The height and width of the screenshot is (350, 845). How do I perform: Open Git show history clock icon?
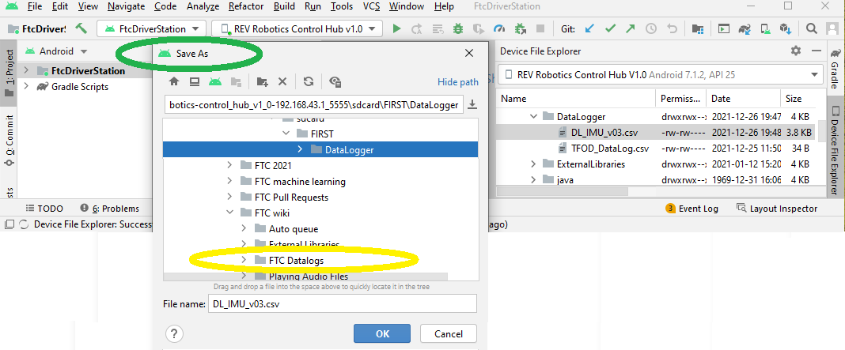click(651, 28)
